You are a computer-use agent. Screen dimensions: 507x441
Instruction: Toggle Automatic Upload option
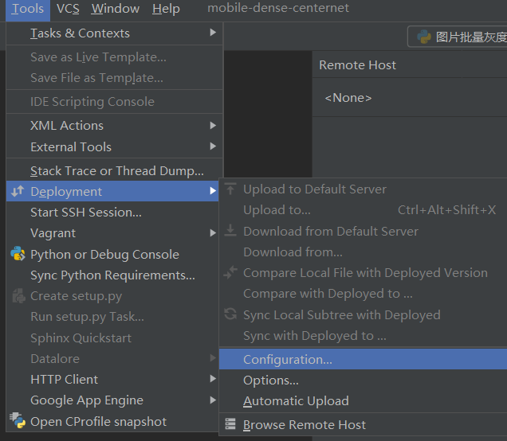[x=296, y=401]
